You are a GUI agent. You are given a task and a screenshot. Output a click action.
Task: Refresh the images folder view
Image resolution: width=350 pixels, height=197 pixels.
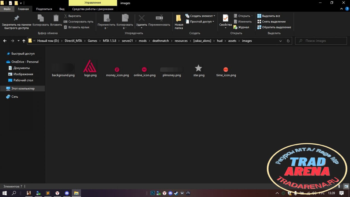pos(288,41)
